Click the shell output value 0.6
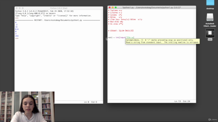 click(17, 29)
